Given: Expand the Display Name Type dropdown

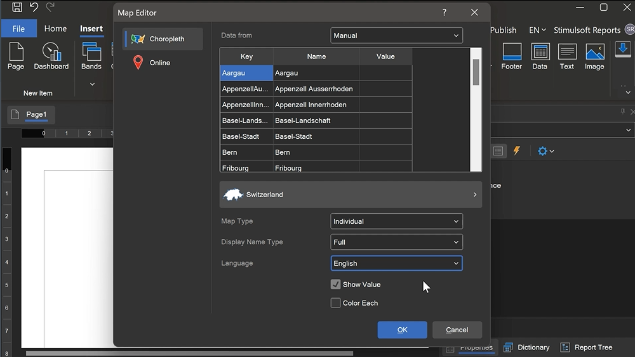Looking at the screenshot, I should point(396,242).
